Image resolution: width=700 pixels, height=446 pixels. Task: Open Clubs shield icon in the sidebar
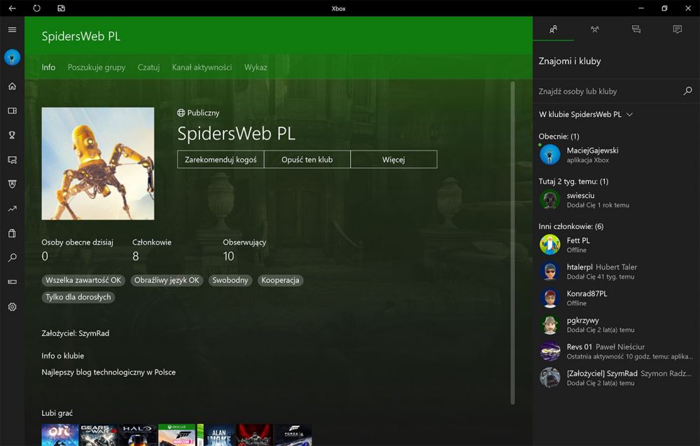12,184
